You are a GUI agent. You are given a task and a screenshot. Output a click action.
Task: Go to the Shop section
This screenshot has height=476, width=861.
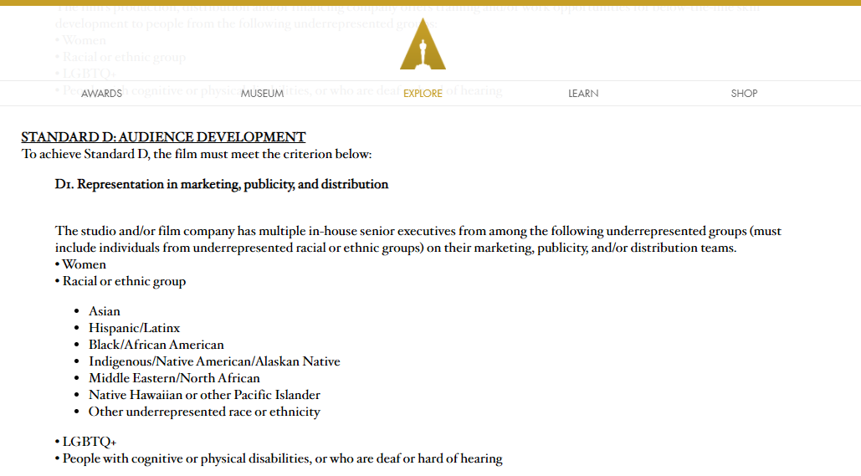click(744, 94)
